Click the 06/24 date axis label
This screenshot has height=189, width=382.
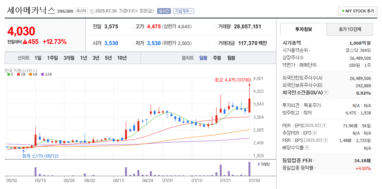click(148, 180)
